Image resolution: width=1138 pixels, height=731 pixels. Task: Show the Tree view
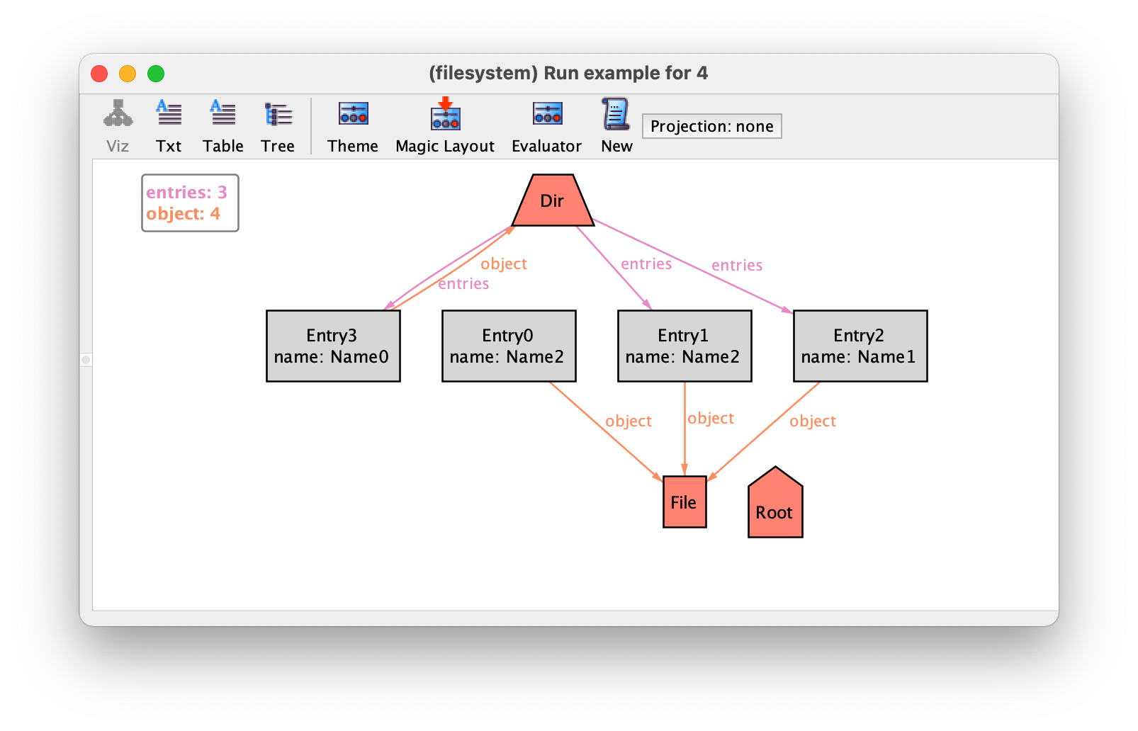tap(278, 127)
